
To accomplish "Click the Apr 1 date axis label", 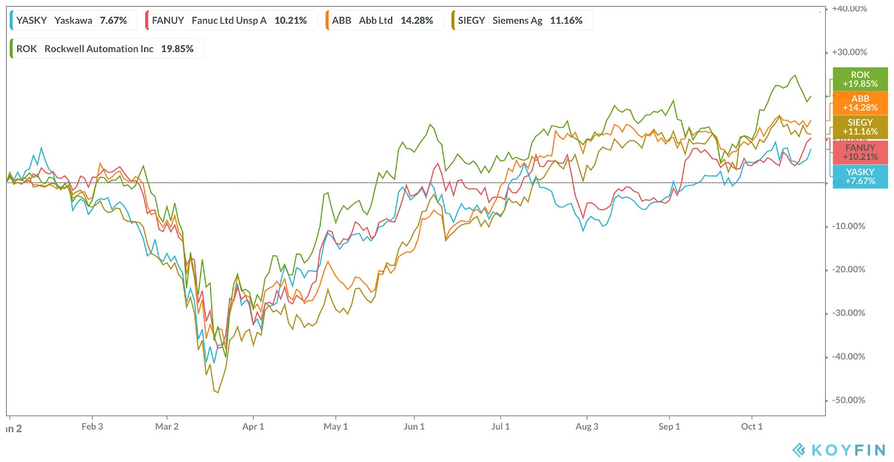I will click(x=253, y=426).
